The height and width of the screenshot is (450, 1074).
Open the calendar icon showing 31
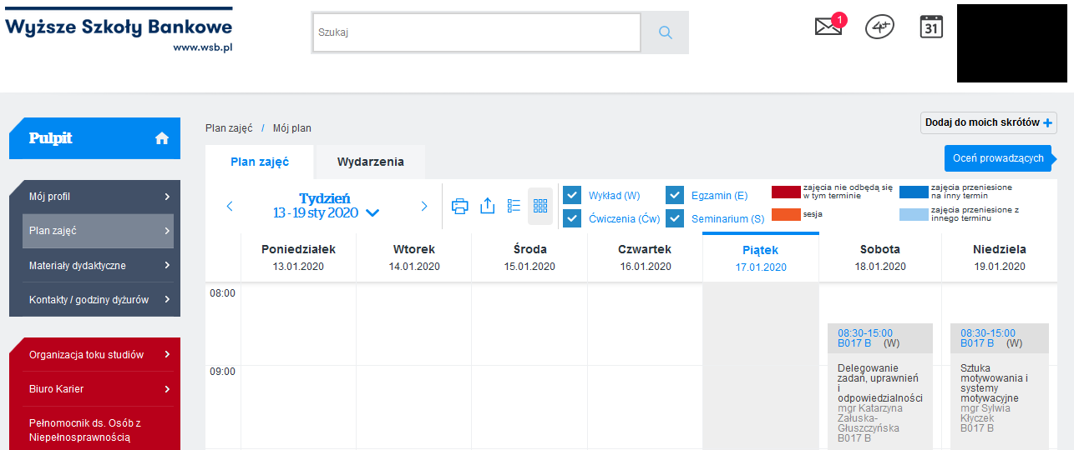(931, 27)
